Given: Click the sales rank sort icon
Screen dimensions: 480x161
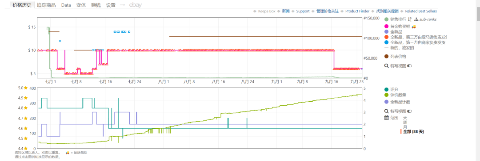Looking at the screenshot, I should [410, 19].
